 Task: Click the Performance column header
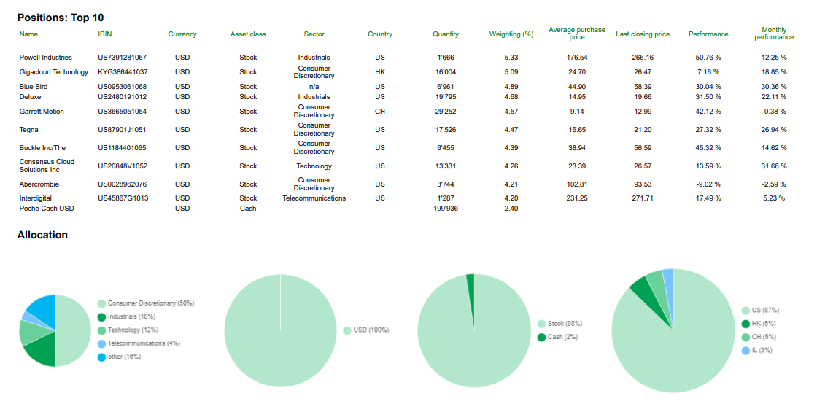tap(708, 34)
